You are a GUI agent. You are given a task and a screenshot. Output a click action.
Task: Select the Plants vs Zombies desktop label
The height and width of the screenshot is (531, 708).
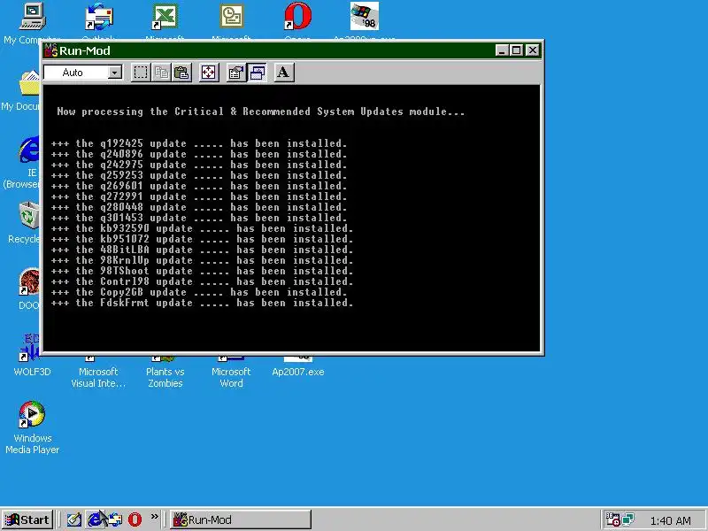[x=165, y=378]
